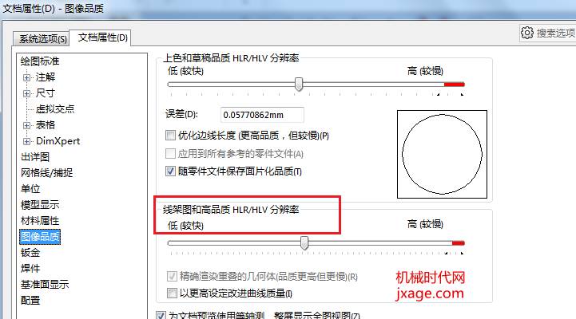Switch to the 系统选项(S) tab

42,38
